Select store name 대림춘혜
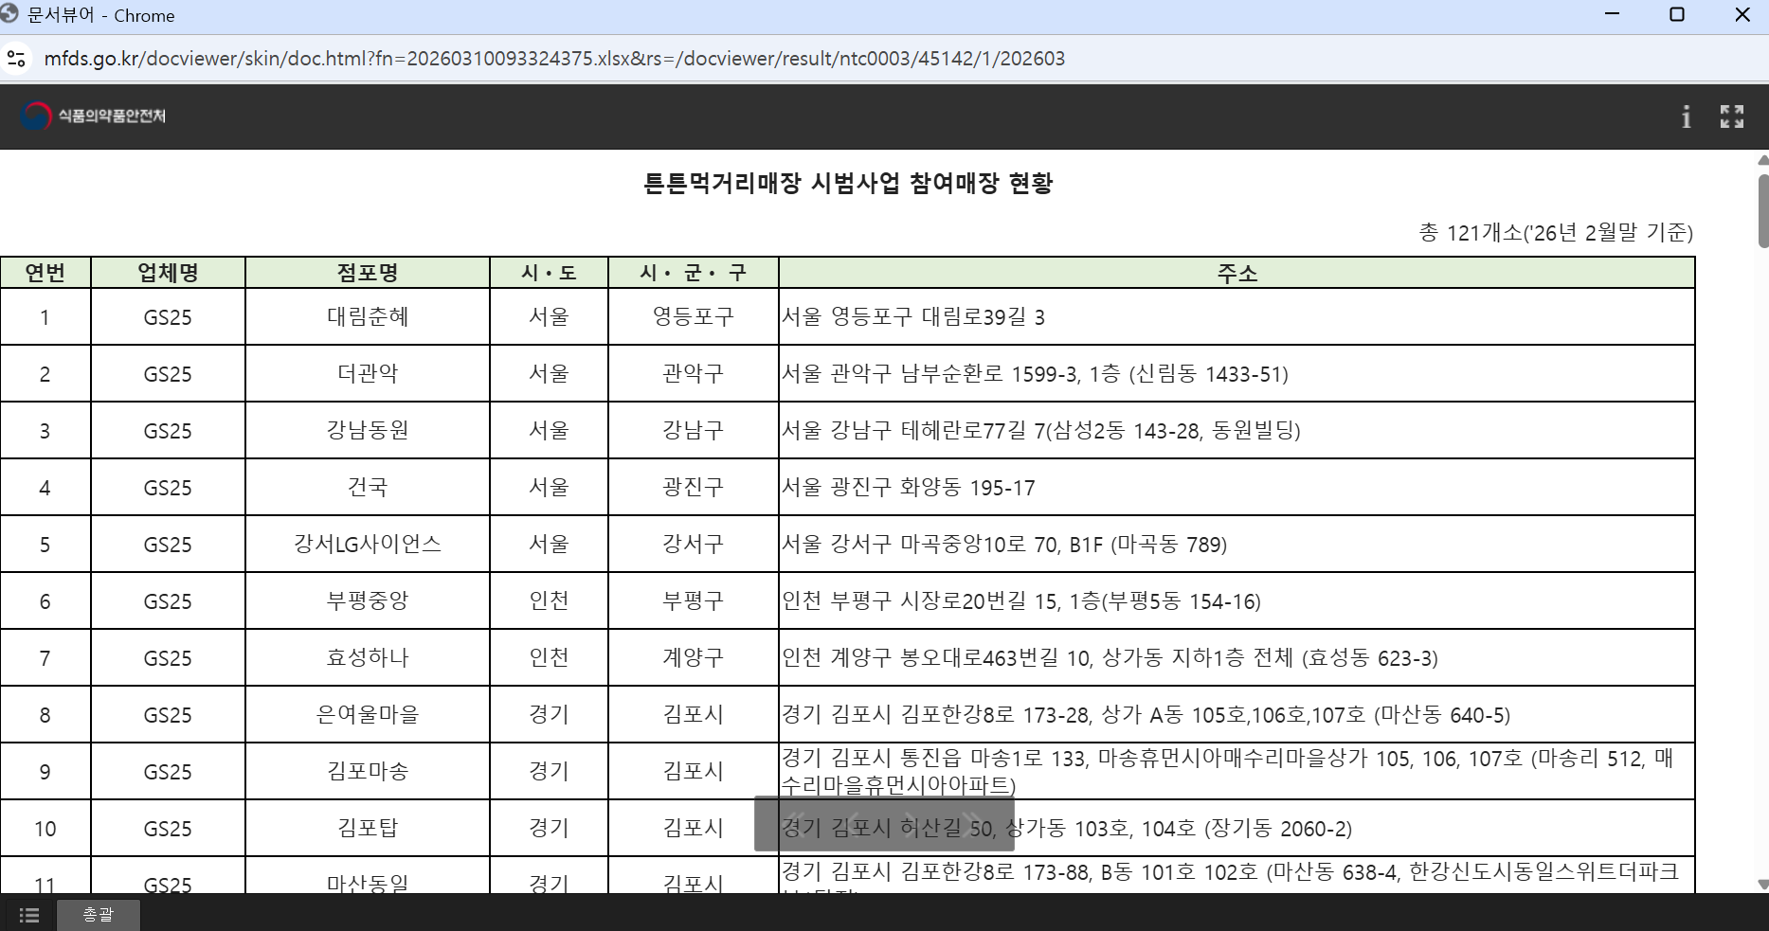 point(368,316)
